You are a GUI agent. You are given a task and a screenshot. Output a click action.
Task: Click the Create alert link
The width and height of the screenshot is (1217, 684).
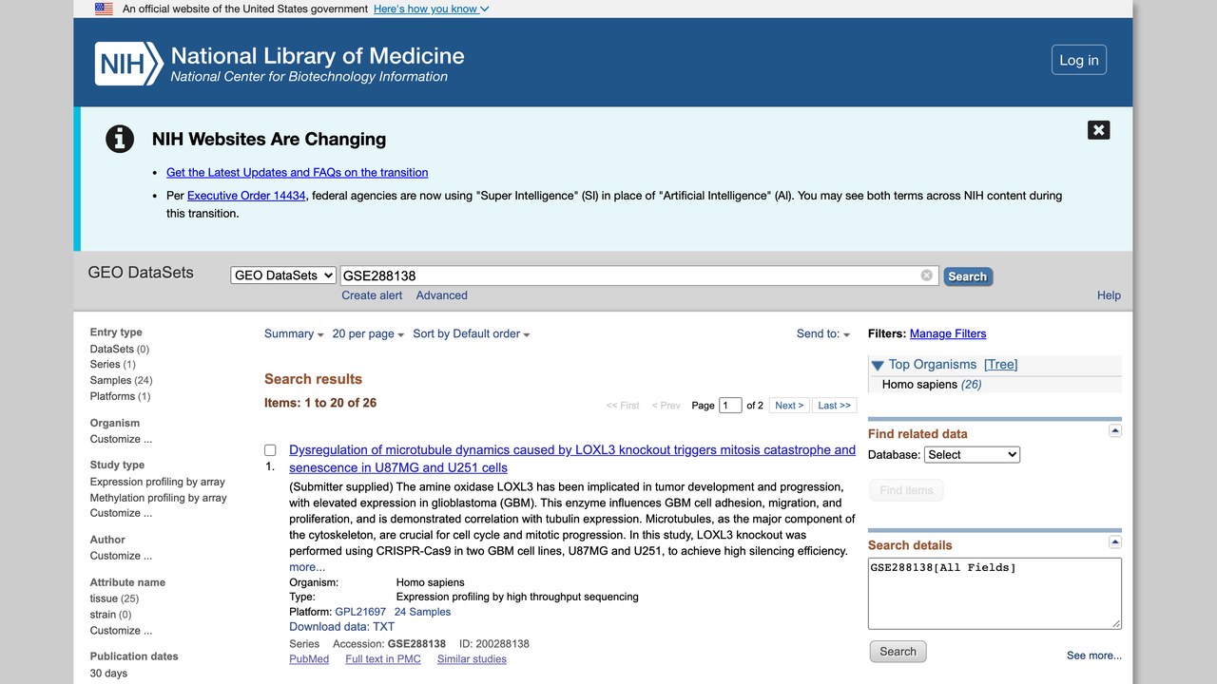tap(372, 295)
